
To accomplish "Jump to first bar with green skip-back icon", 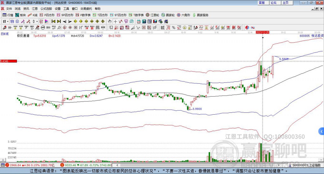I will click(53, 21).
